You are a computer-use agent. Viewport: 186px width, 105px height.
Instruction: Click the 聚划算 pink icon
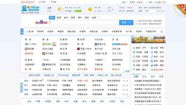coord(26,49)
